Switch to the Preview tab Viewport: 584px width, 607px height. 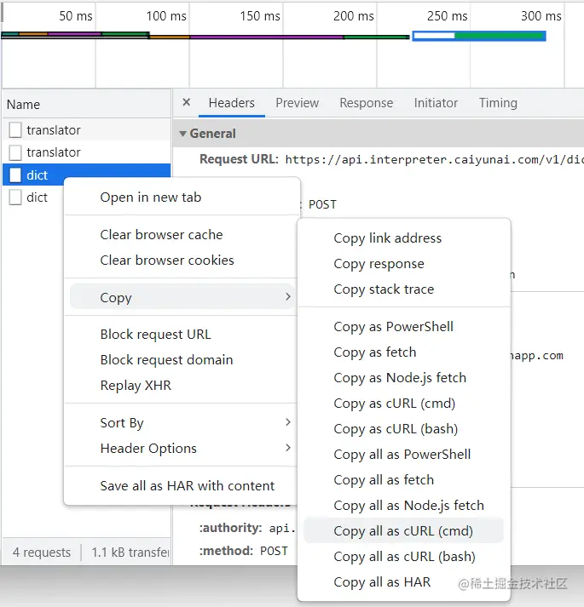pos(297,103)
